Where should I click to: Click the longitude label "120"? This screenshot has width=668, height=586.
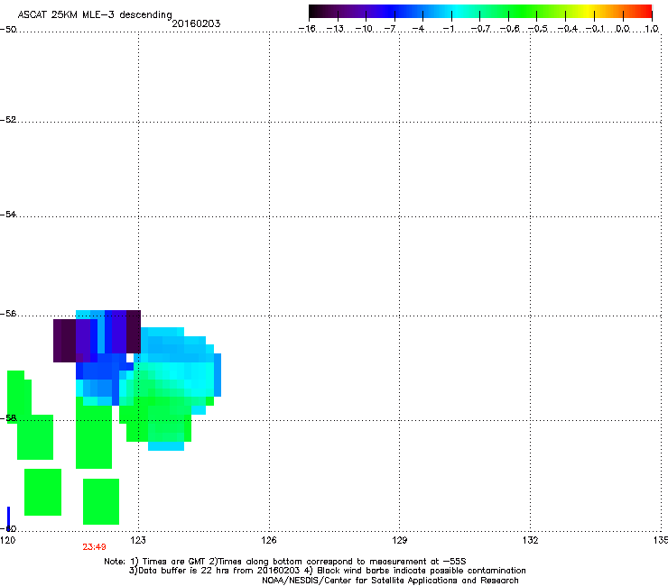coord(7,540)
